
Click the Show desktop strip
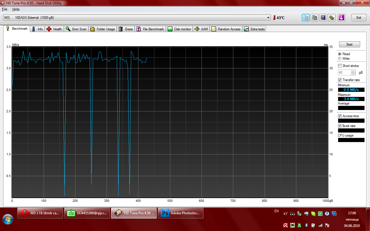tap(368, 219)
